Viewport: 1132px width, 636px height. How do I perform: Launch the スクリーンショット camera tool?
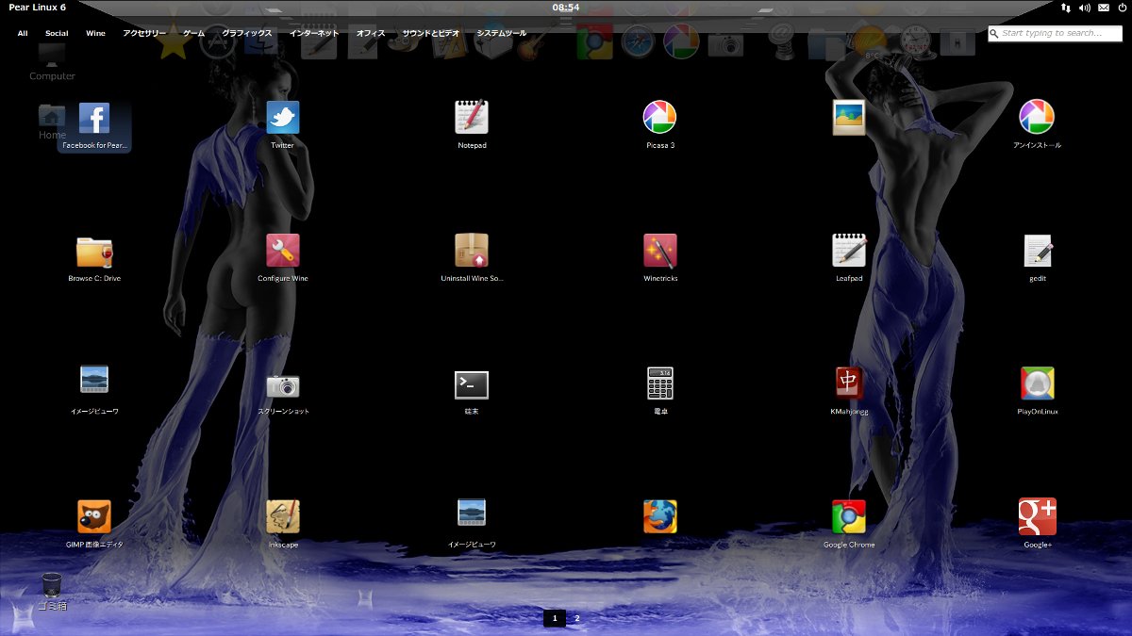coord(283,385)
